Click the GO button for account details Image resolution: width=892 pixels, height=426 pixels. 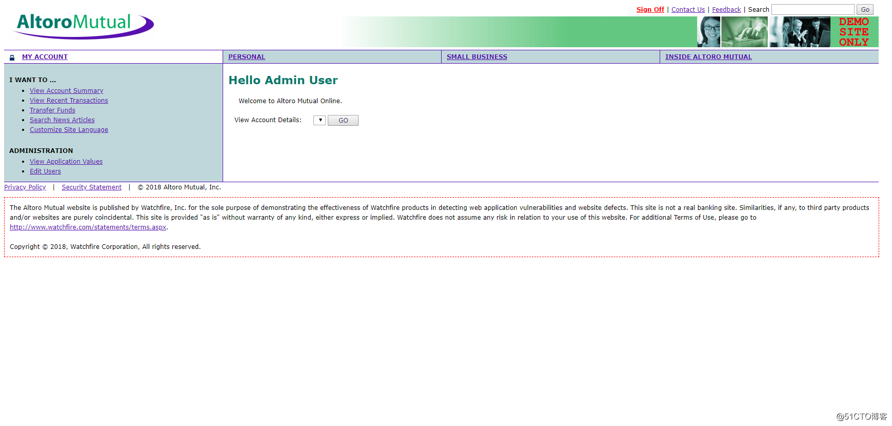343,121
